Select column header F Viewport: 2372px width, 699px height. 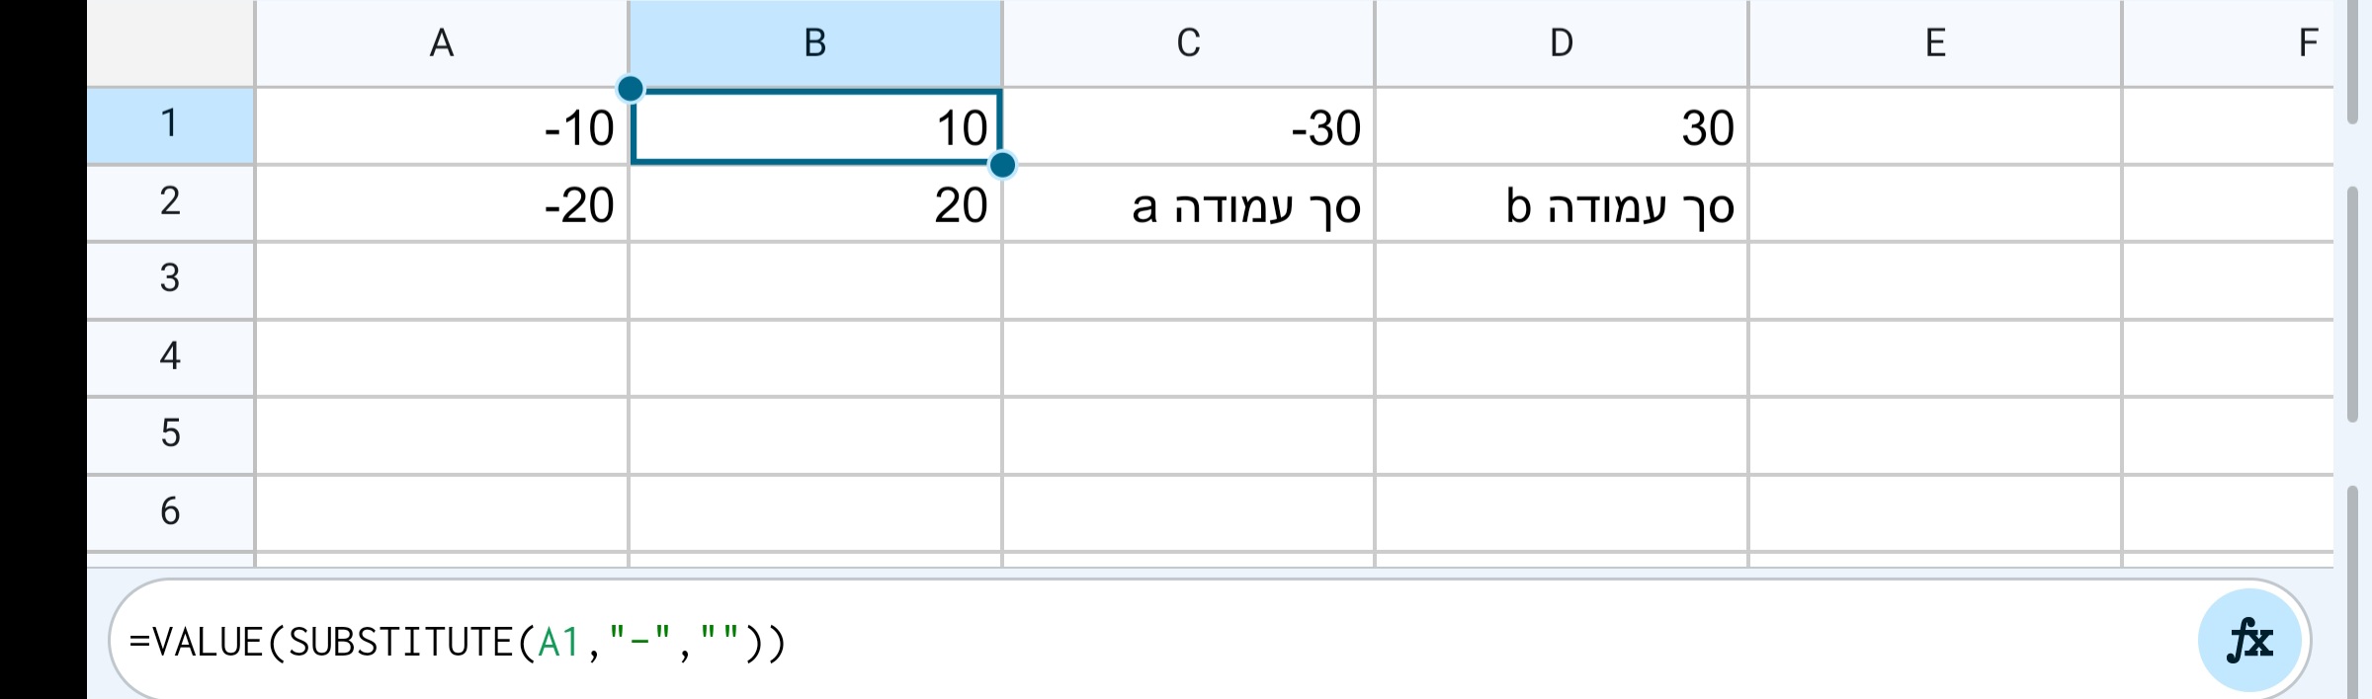click(2307, 41)
